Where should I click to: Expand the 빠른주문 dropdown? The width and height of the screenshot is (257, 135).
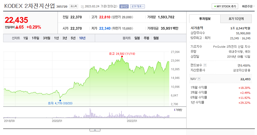[248, 6]
